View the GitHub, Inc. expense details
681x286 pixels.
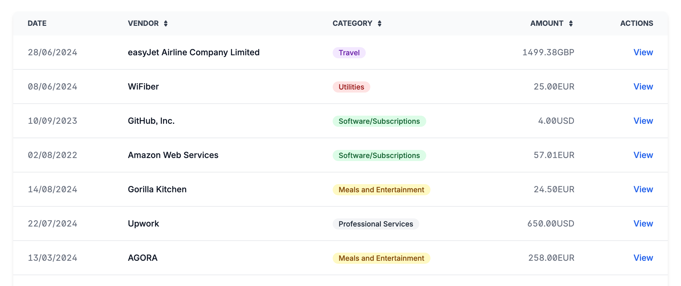tap(643, 121)
